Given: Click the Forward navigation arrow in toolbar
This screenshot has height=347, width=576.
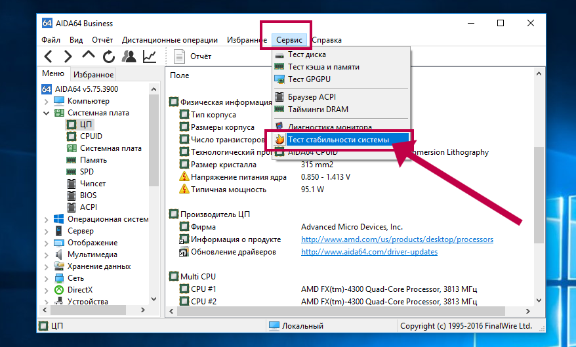Looking at the screenshot, I should (x=68, y=56).
